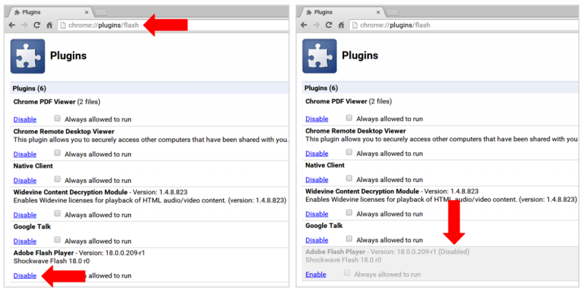Click Shockwave Flash 18.0 r0 in left window
The height and width of the screenshot is (292, 583).
tap(51, 261)
